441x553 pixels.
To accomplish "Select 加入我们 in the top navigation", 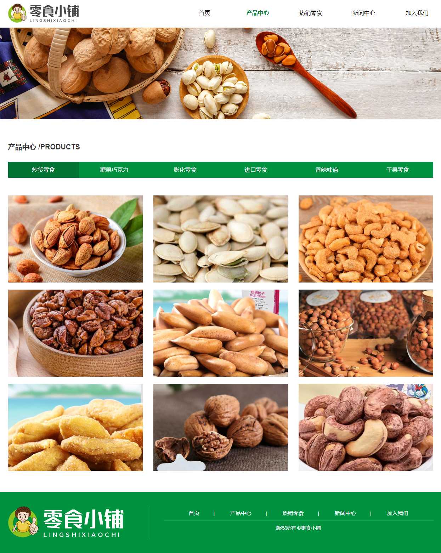I will point(417,13).
